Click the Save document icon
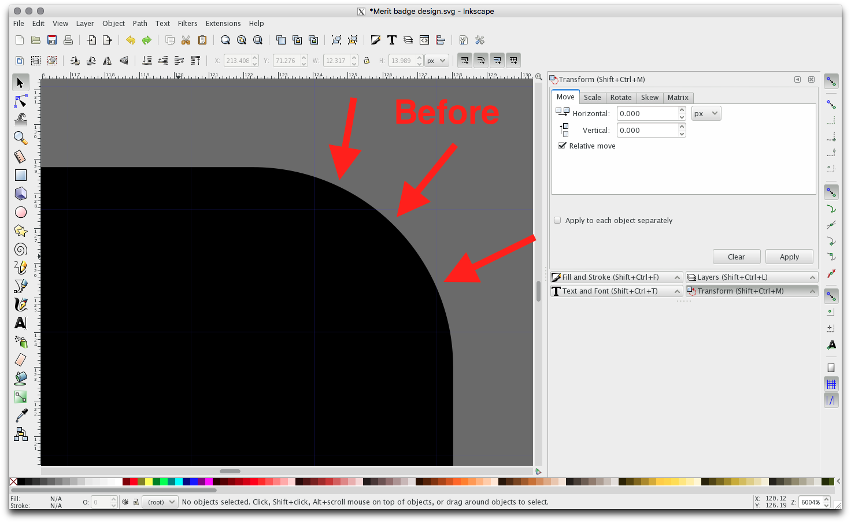 [x=52, y=40]
